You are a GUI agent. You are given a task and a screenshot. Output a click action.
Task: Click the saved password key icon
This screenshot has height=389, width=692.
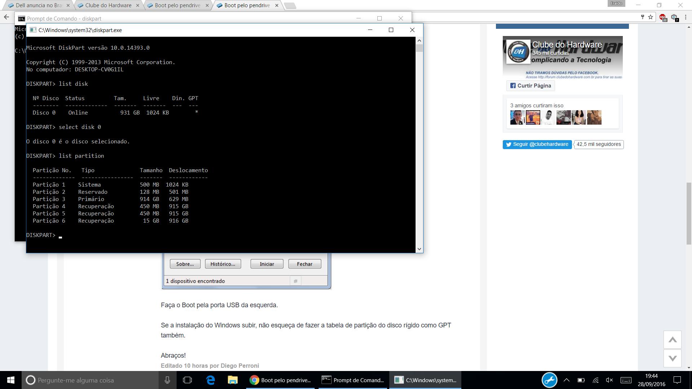tap(642, 17)
